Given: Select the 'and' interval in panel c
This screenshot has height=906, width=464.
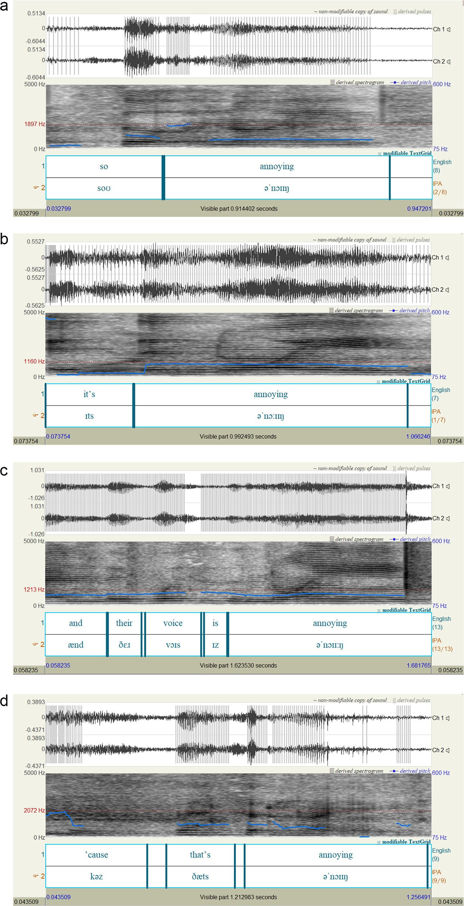Looking at the screenshot, I should (x=76, y=623).
